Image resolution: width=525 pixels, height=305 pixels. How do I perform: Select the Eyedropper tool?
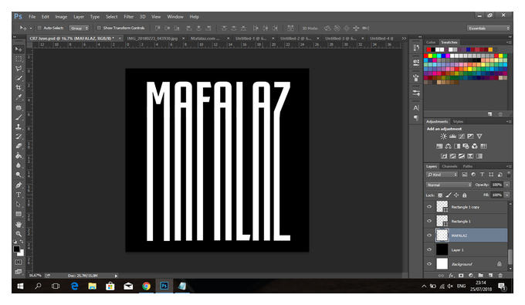[x=19, y=97]
